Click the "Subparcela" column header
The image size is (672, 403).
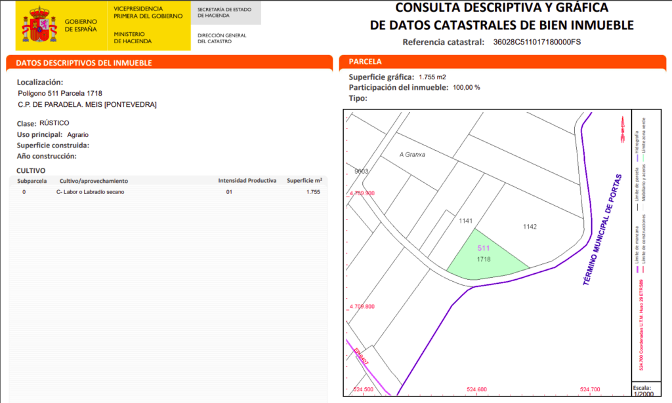31,181
